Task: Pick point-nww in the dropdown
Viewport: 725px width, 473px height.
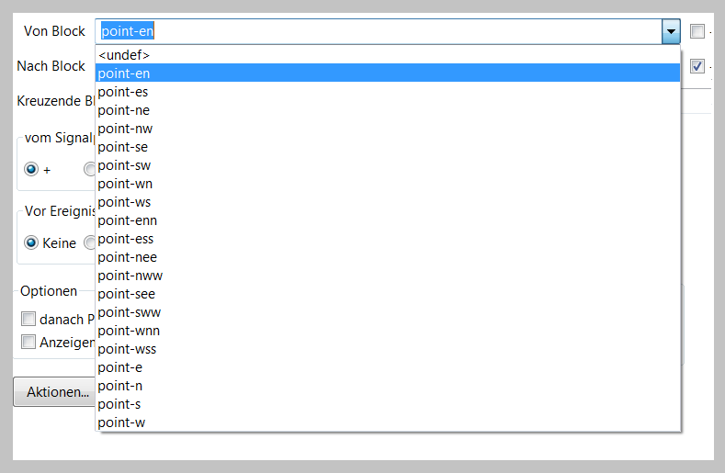Action: click(130, 276)
